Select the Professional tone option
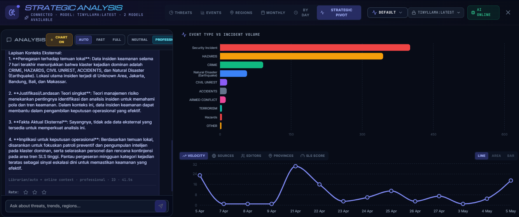This screenshot has width=519, height=217. pos(163,40)
